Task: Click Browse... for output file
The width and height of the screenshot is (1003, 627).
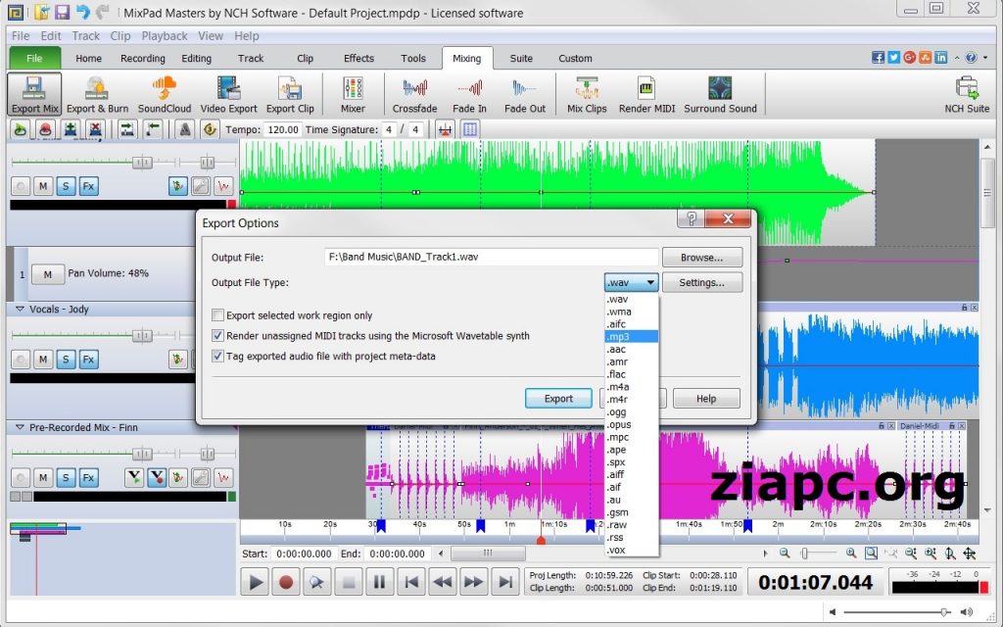Action: tap(701, 258)
